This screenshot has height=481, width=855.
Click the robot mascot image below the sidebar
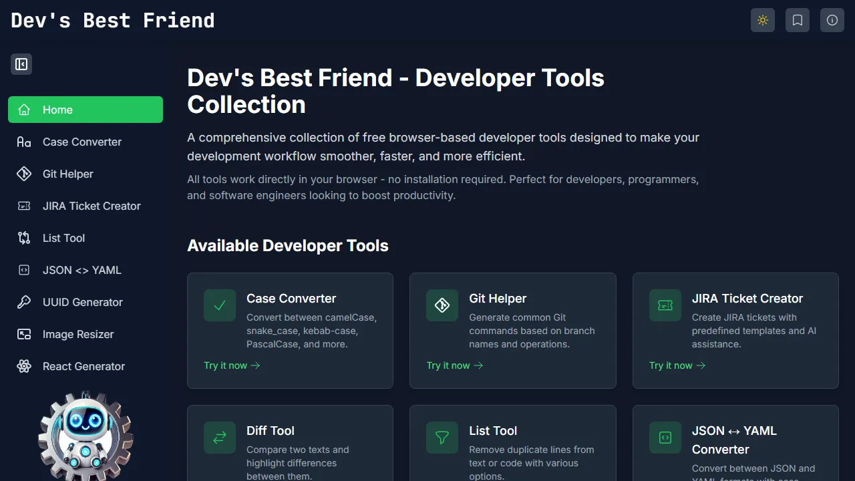pos(85,434)
